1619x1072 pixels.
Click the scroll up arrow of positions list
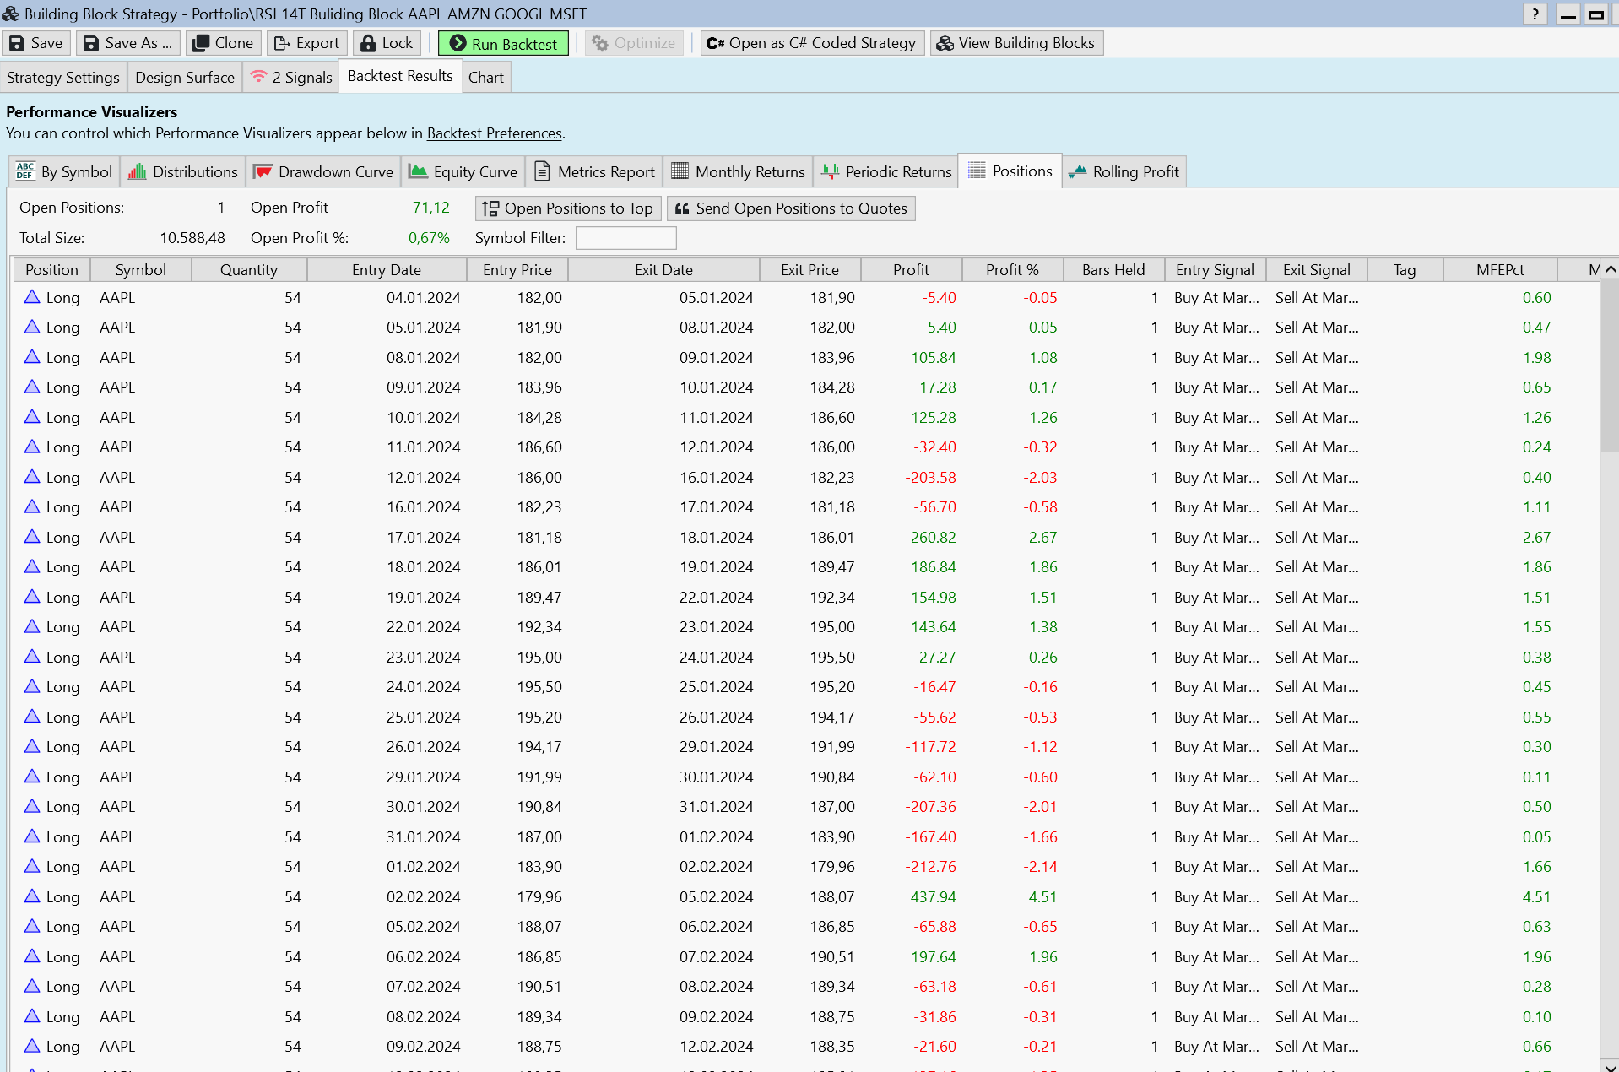pos(1610,269)
